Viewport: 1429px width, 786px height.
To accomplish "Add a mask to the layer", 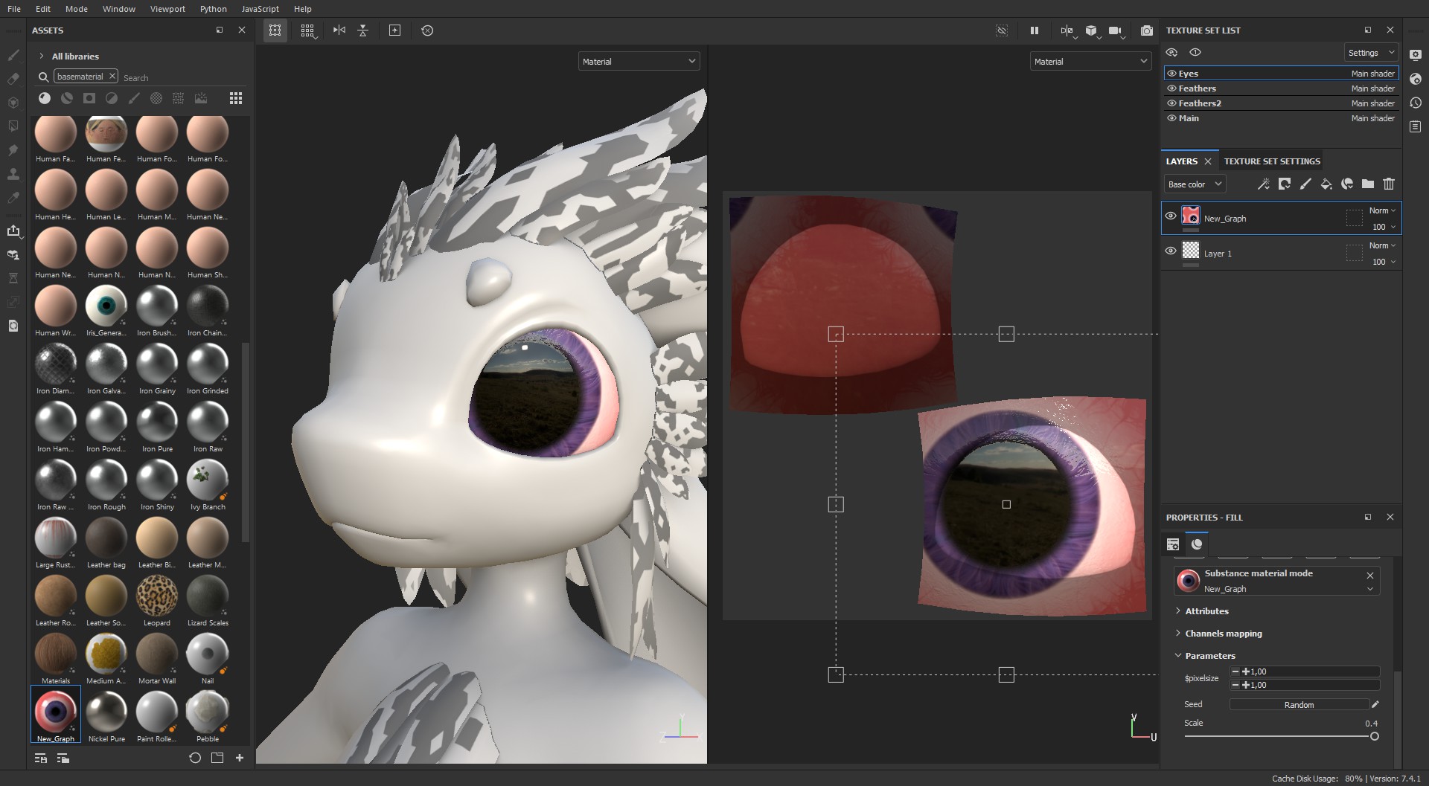I will tap(1284, 184).
